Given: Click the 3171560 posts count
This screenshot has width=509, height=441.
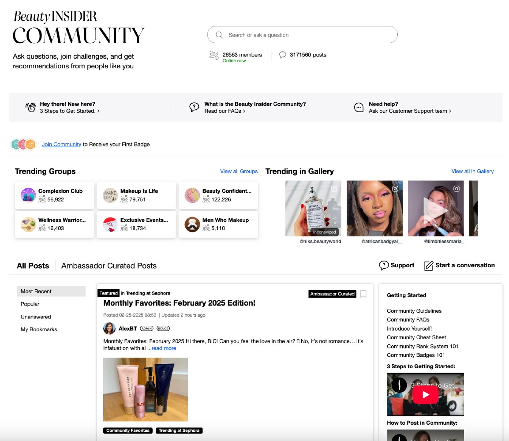Looking at the screenshot, I should 308,55.
